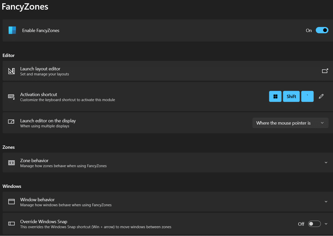Expand the Window behavior section chevron
333x236 pixels.
(x=326, y=202)
